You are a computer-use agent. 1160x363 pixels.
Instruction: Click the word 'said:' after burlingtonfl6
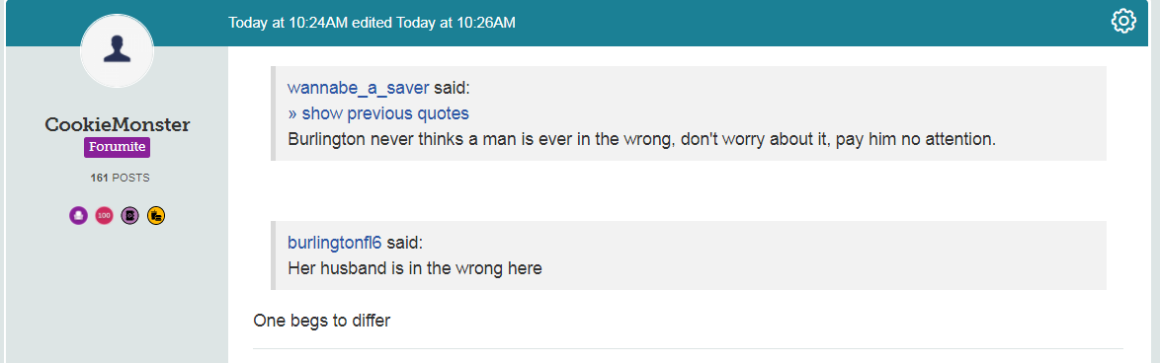point(405,244)
